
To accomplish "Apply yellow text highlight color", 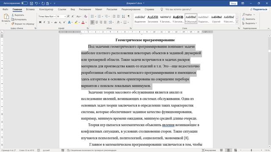I will tap(76, 22).
